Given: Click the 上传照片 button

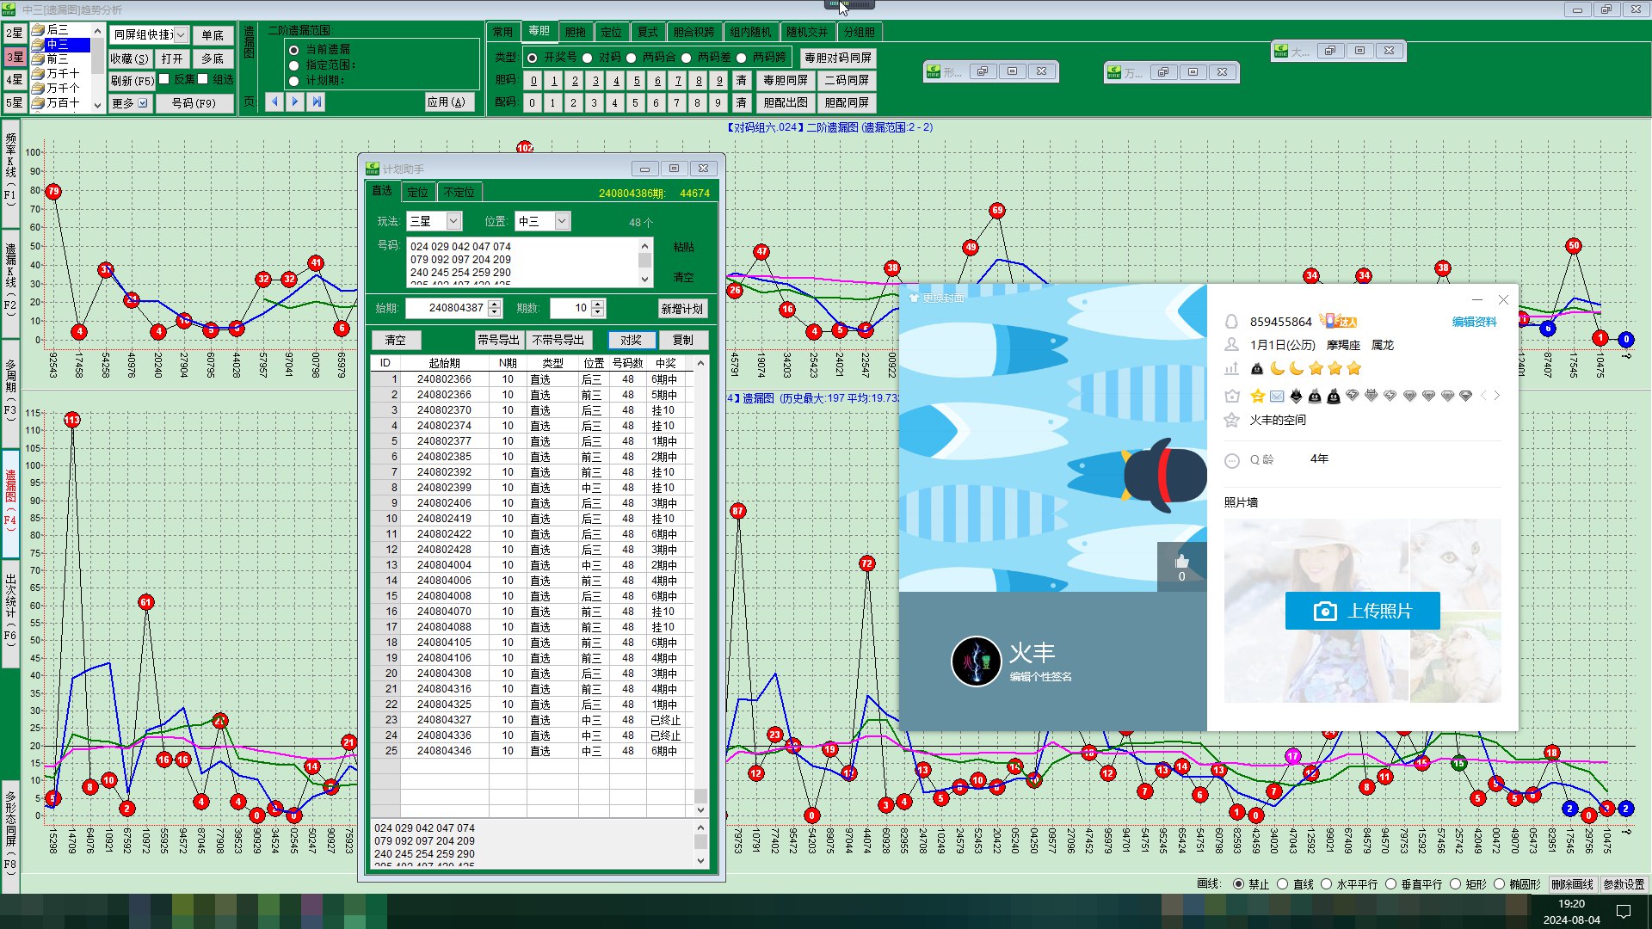Looking at the screenshot, I should tap(1362, 611).
